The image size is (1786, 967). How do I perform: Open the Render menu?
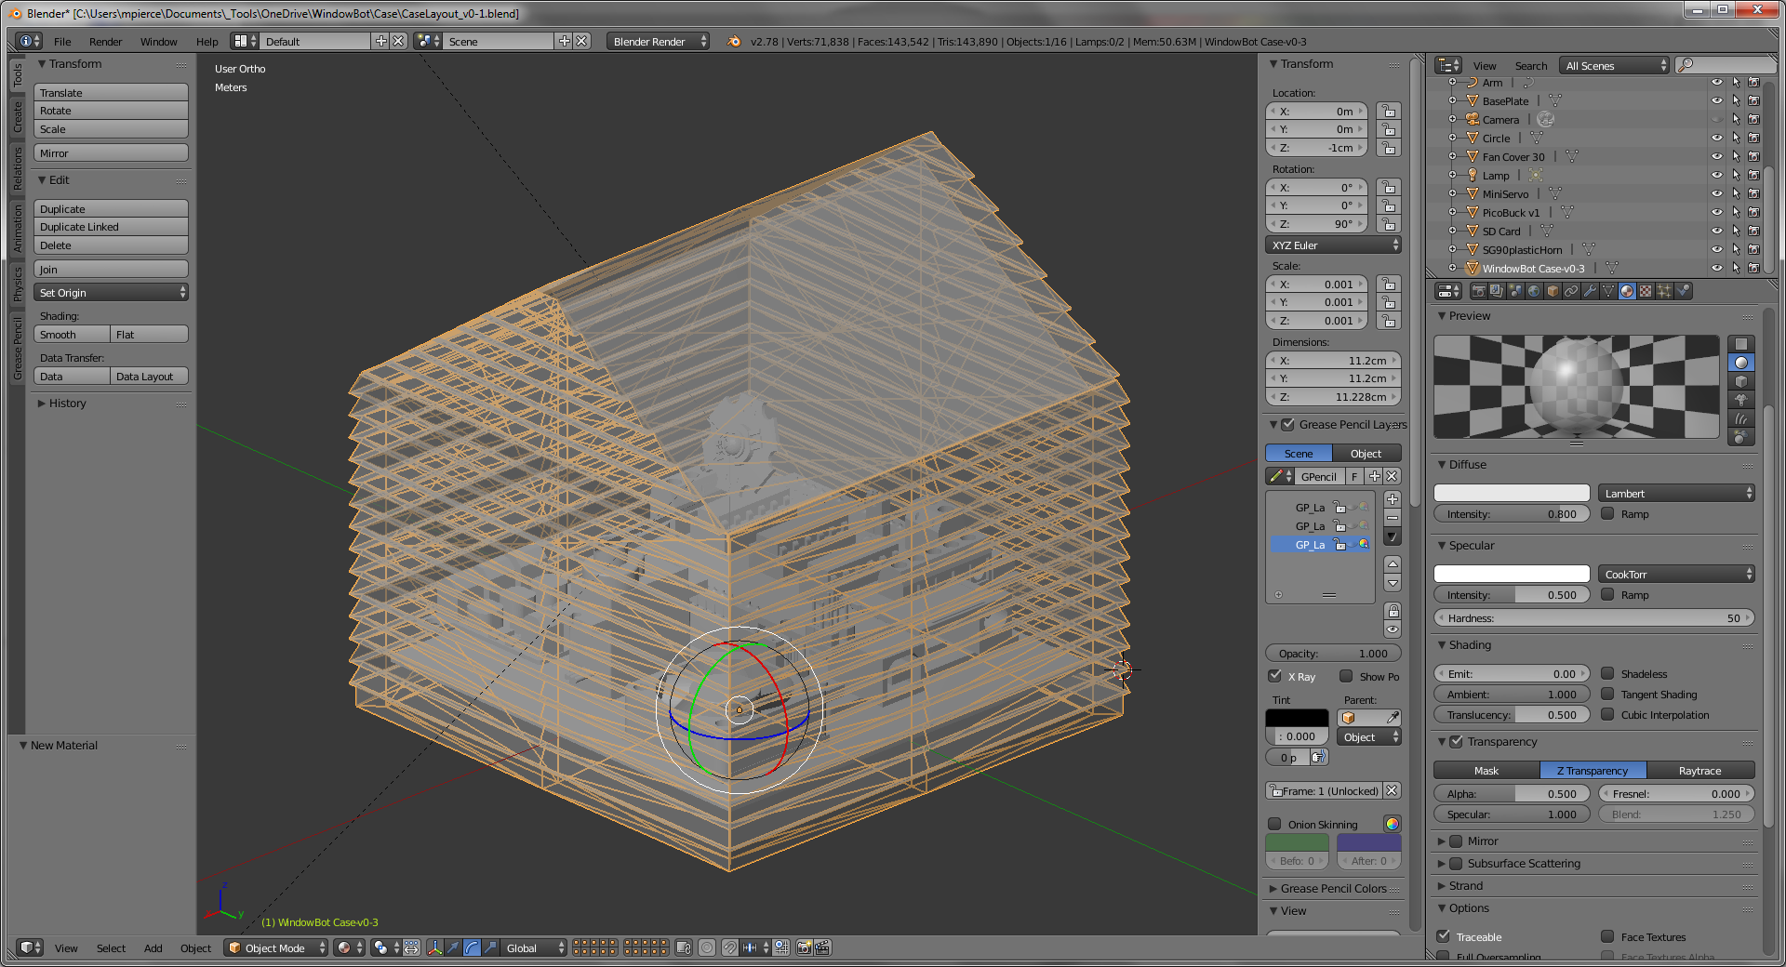coord(105,42)
